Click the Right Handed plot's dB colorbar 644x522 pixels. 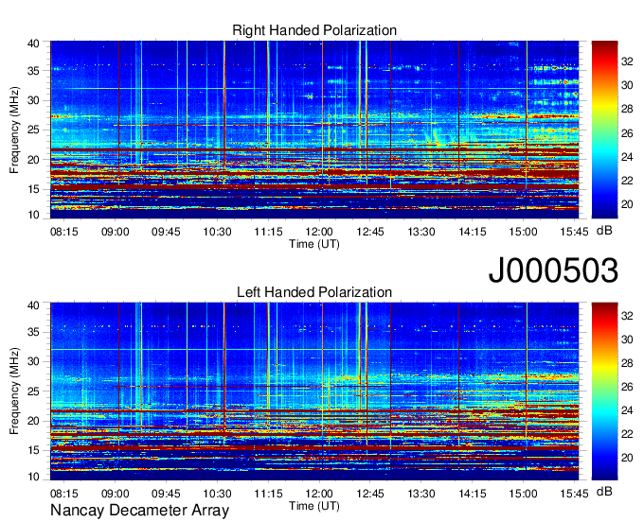pyautogui.click(x=604, y=130)
